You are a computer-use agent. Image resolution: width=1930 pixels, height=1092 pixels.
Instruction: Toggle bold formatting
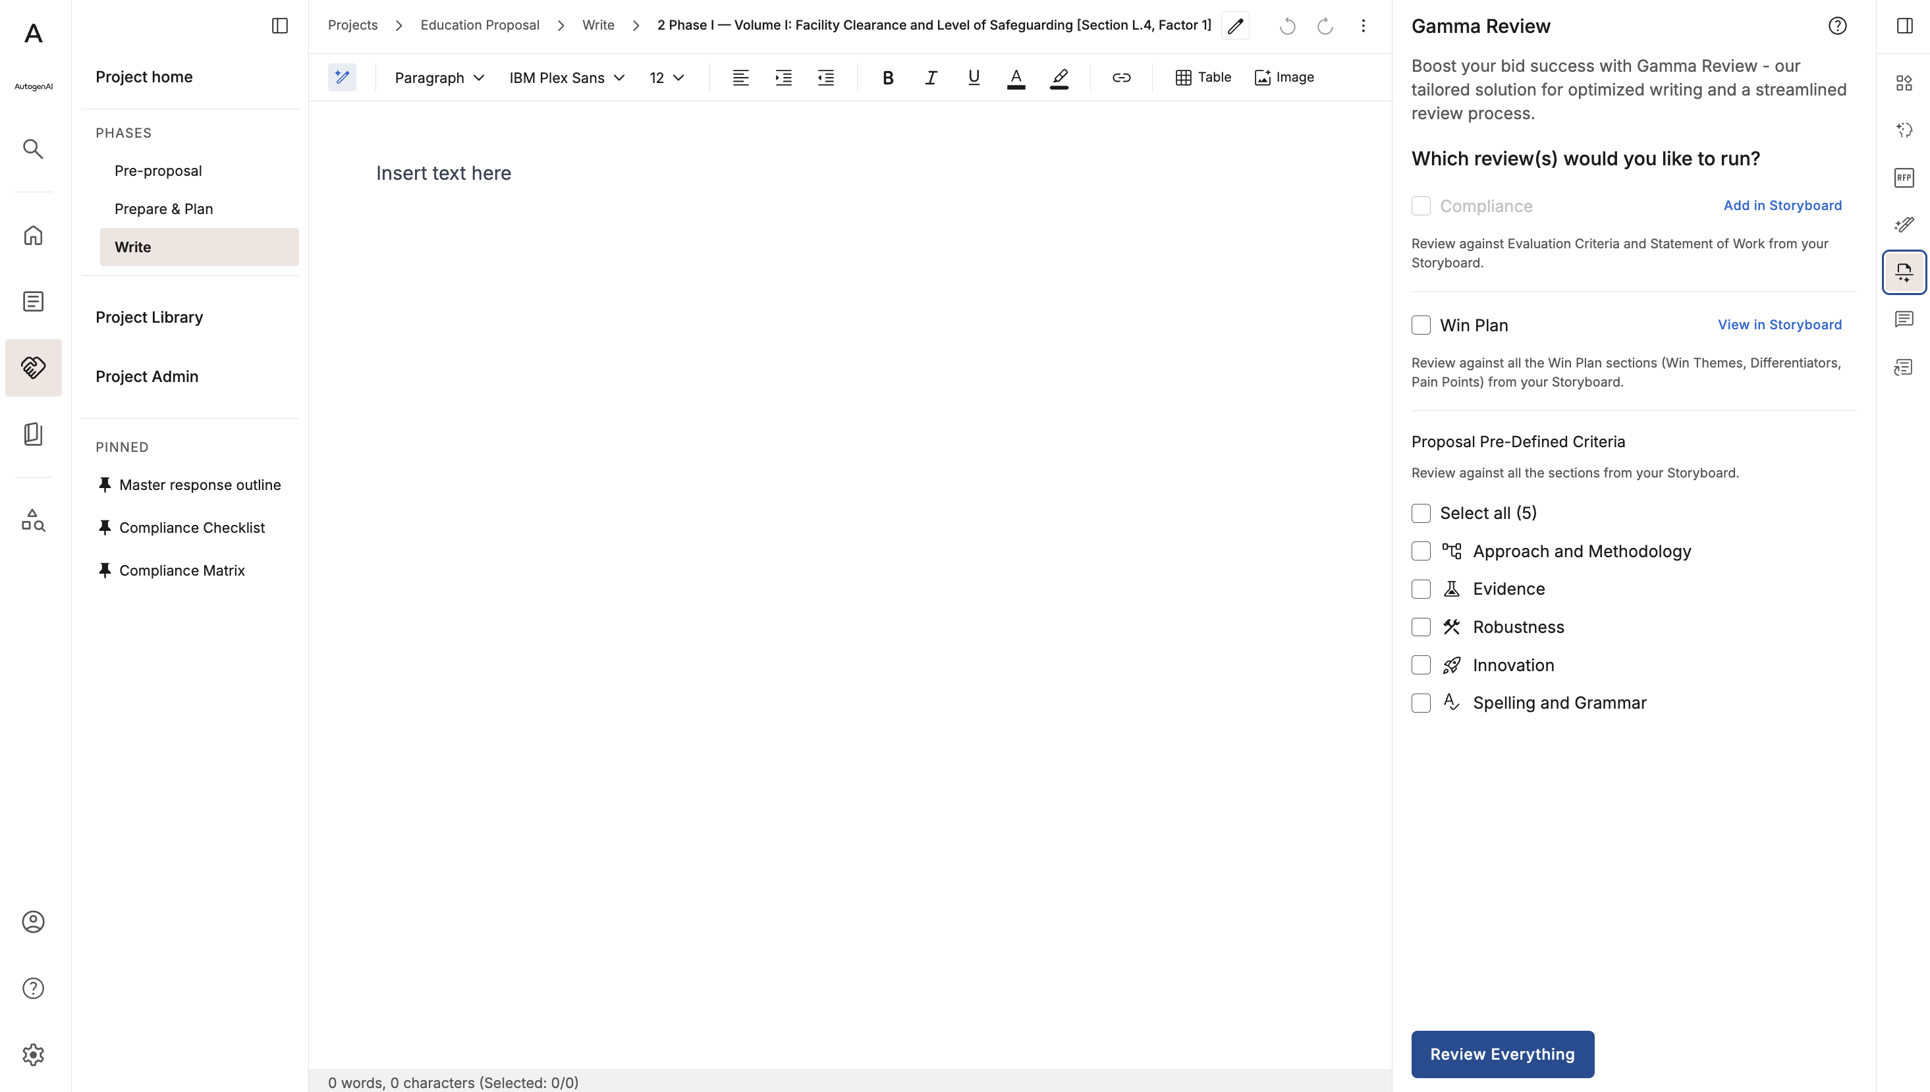[887, 77]
